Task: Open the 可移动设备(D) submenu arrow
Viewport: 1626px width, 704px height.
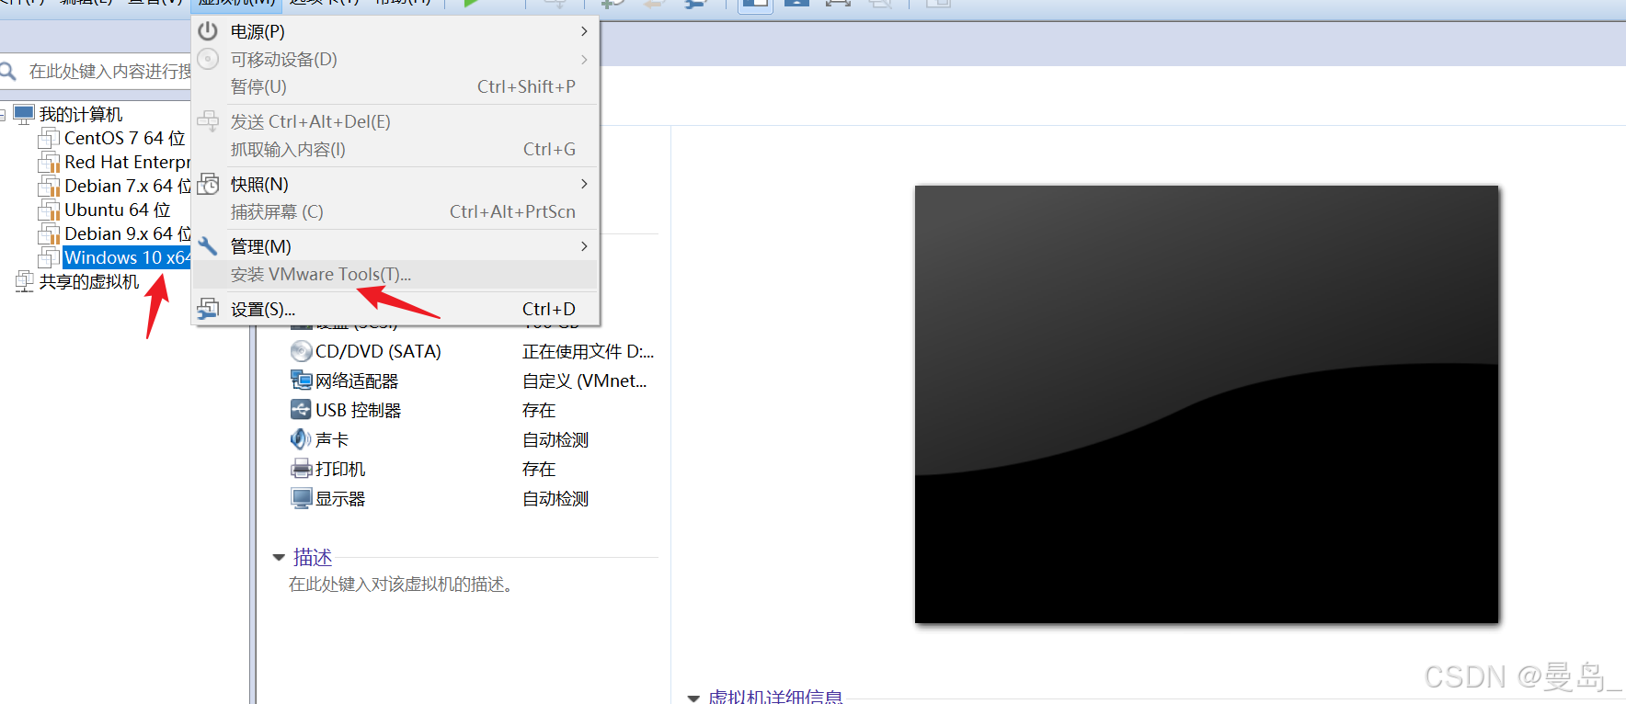Action: (584, 59)
